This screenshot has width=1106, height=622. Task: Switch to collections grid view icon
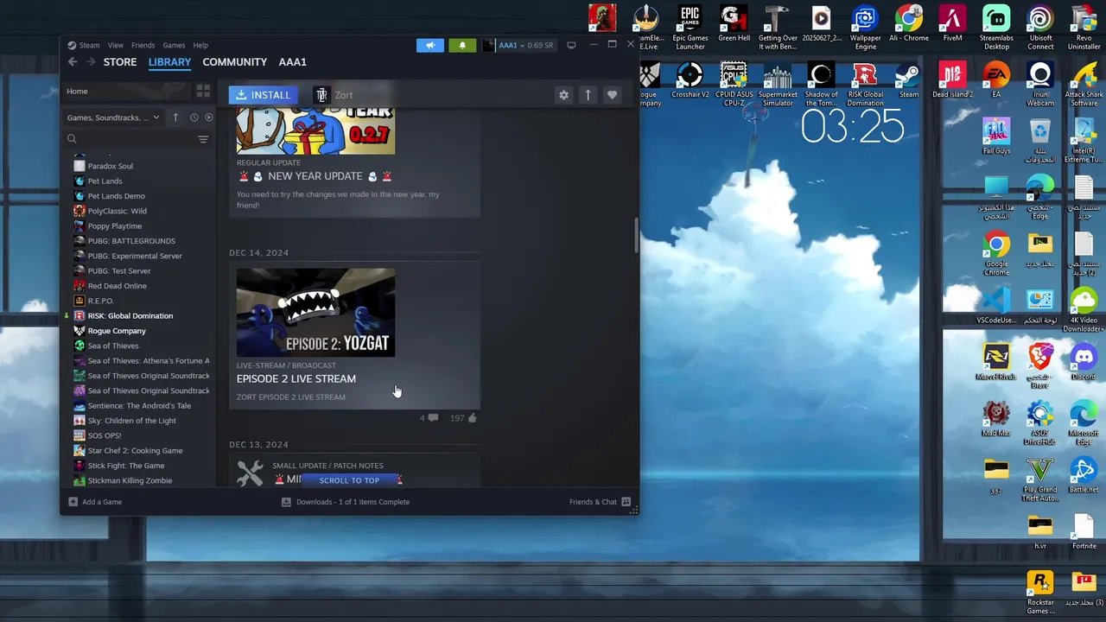pyautogui.click(x=203, y=91)
